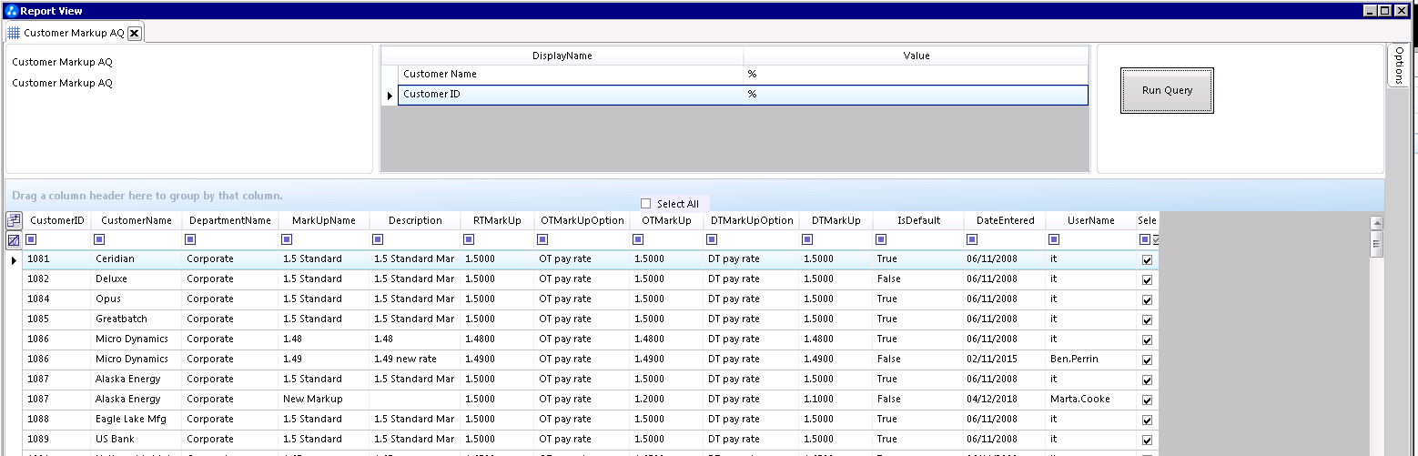The image size is (1418, 456).
Task: Sort by the RTMarkUp column header
Action: click(497, 220)
